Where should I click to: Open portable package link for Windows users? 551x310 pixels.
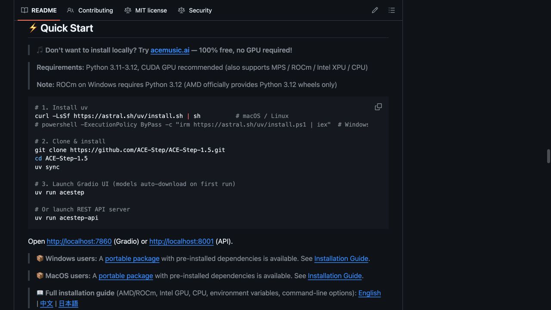coord(132,259)
